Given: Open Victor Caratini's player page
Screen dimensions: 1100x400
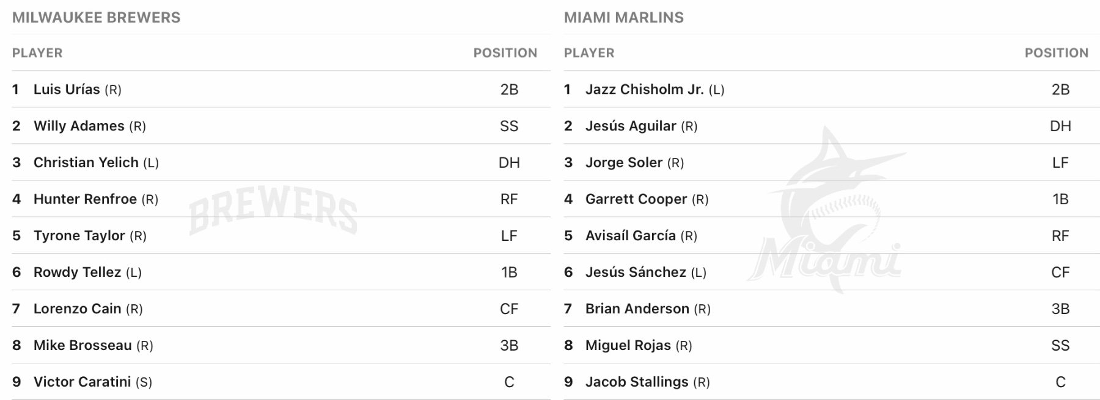Looking at the screenshot, I should tap(82, 382).
